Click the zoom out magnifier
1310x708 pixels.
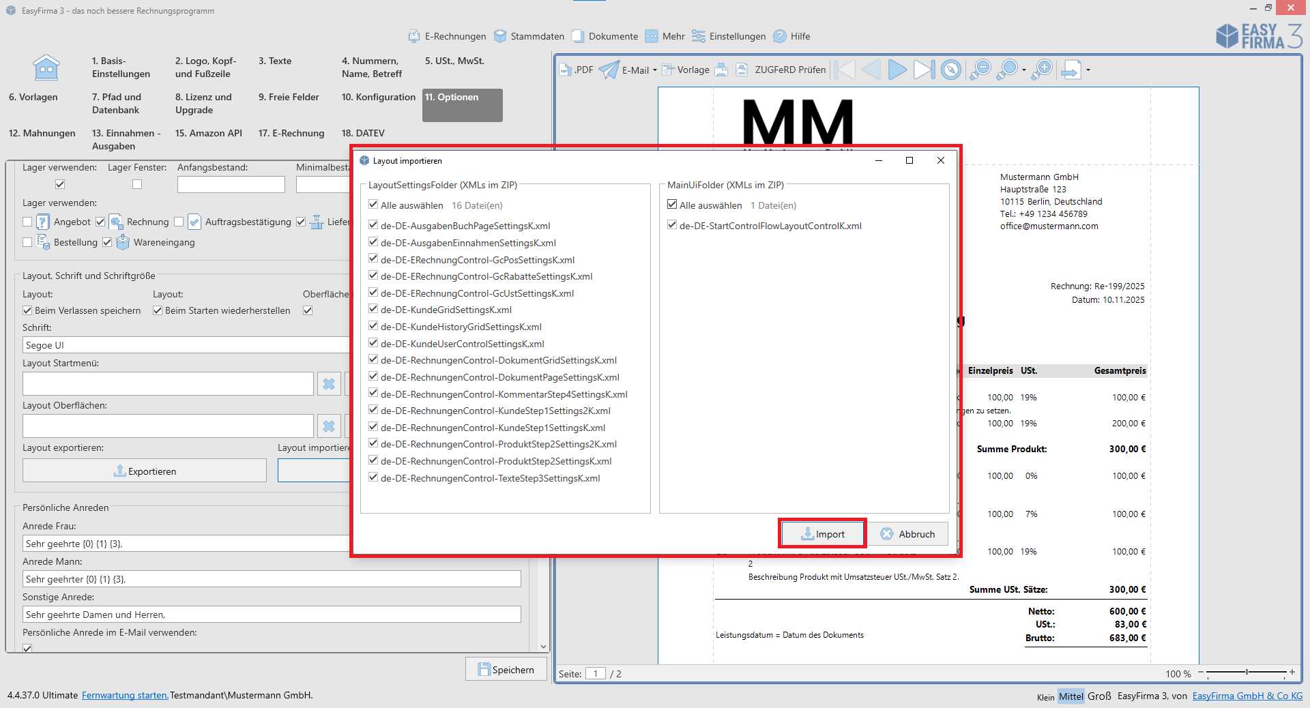[x=980, y=70]
